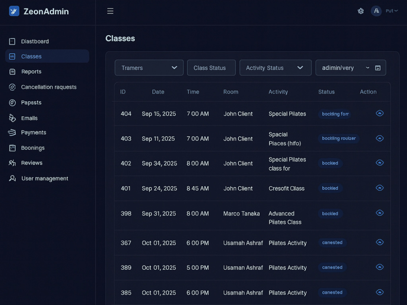Click 'bockied' badge in row 401
The image size is (407, 305).
[330, 188]
